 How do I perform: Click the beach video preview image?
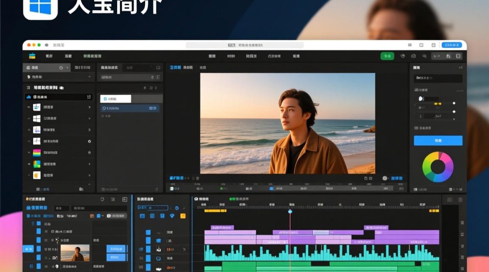287,123
